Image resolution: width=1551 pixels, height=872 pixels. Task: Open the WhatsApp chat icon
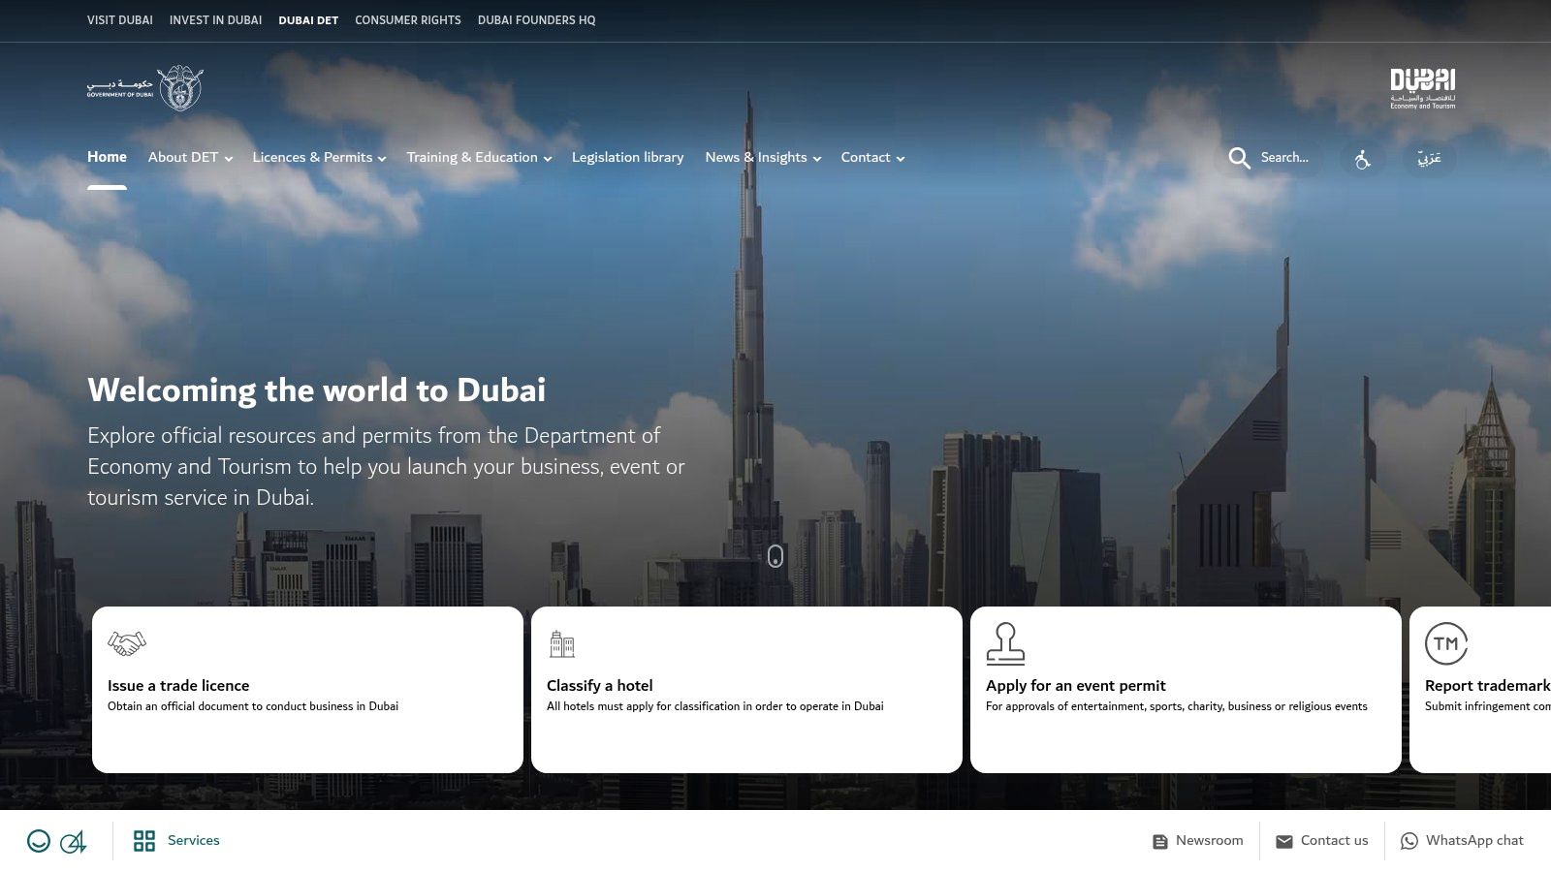pos(1409,841)
